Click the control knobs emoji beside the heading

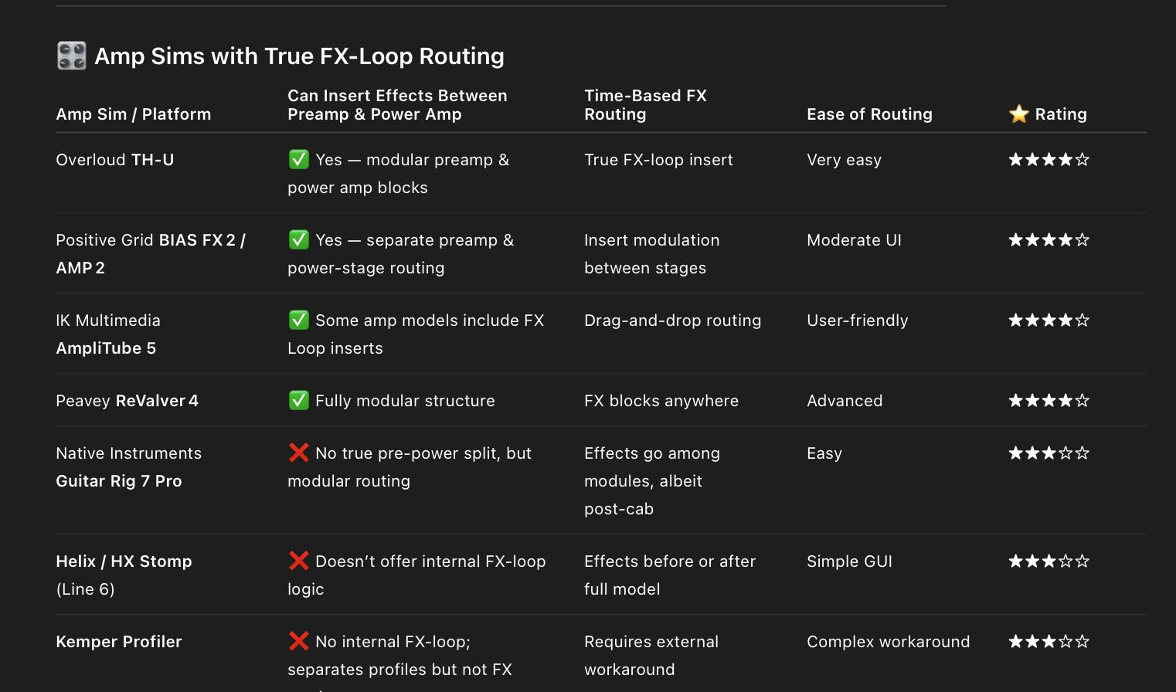coord(72,56)
